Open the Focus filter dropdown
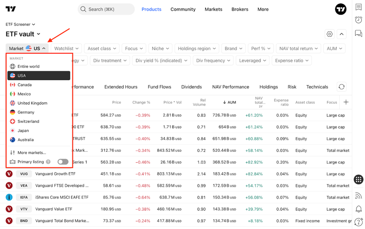Screen dimensions: 365x229 coord(134,49)
